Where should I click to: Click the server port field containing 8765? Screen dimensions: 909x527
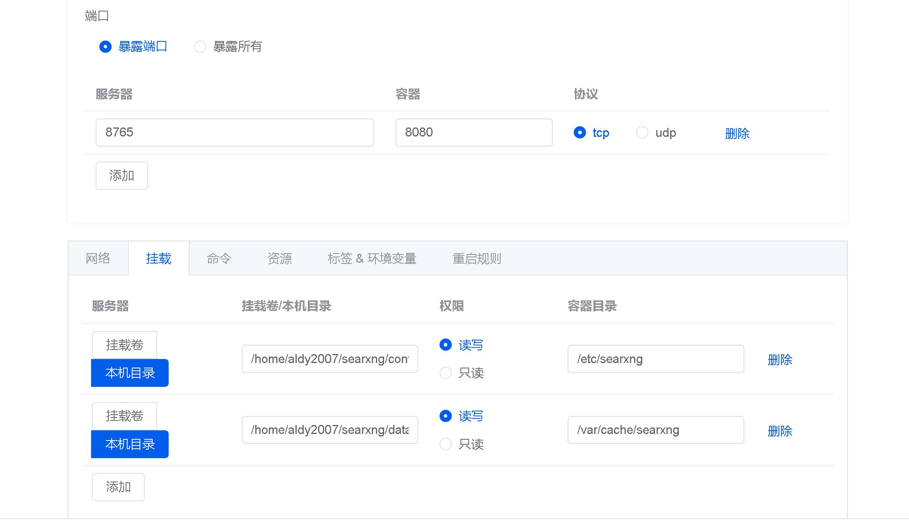234,132
